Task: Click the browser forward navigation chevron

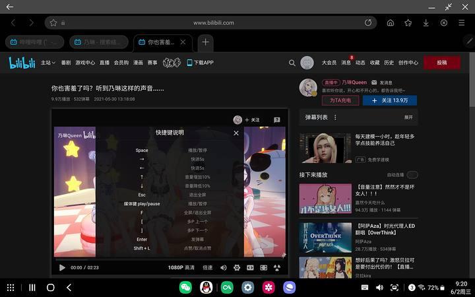Action: tap(31, 22)
